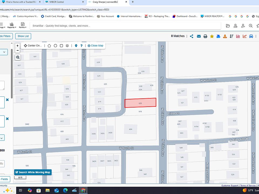Image resolution: width=259 pixels, height=194 pixels.
Task: Click the blue Remine-style B icon
Action: (218, 36)
